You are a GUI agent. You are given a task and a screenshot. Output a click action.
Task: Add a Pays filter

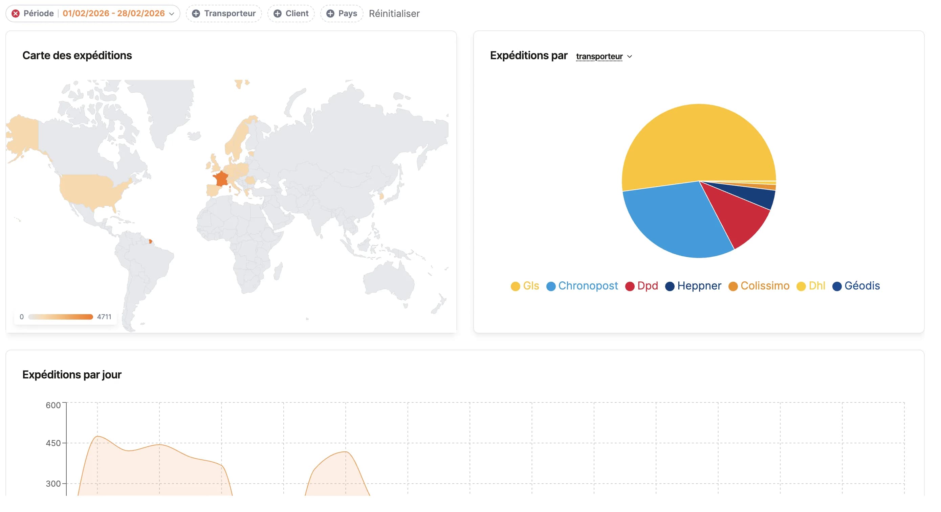click(x=342, y=14)
